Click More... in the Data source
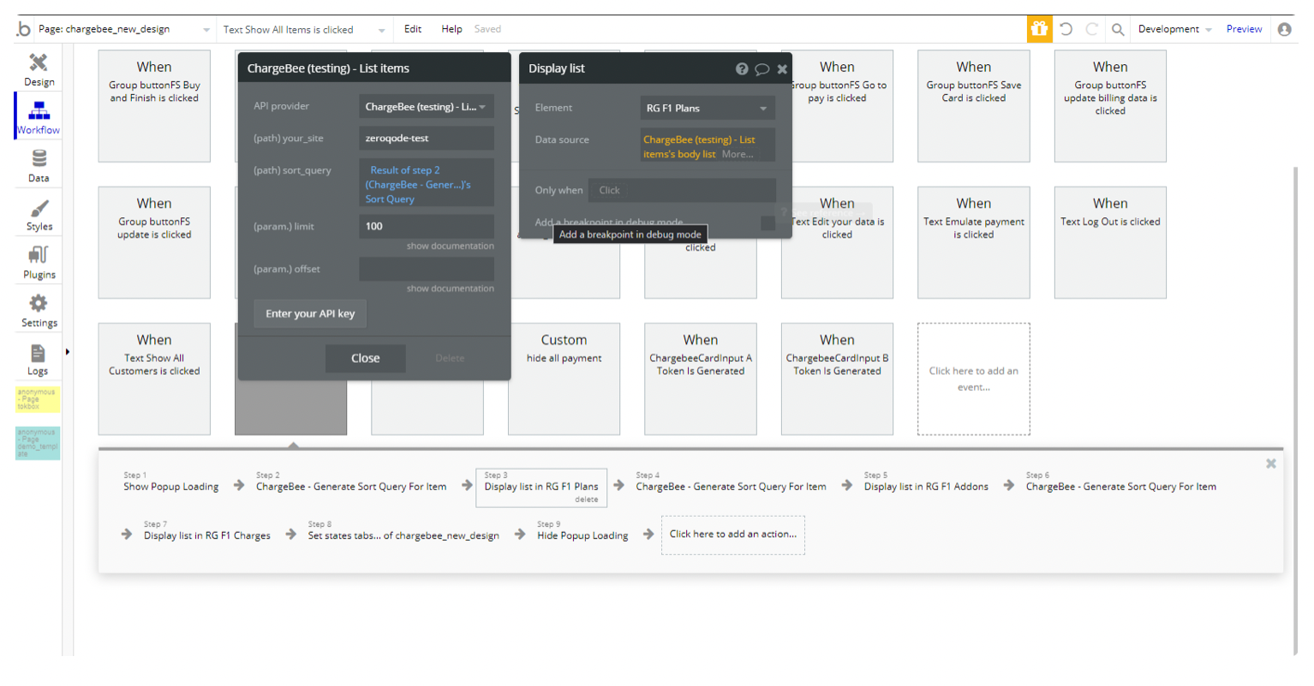Screen dimensions: 1314x686 point(738,155)
